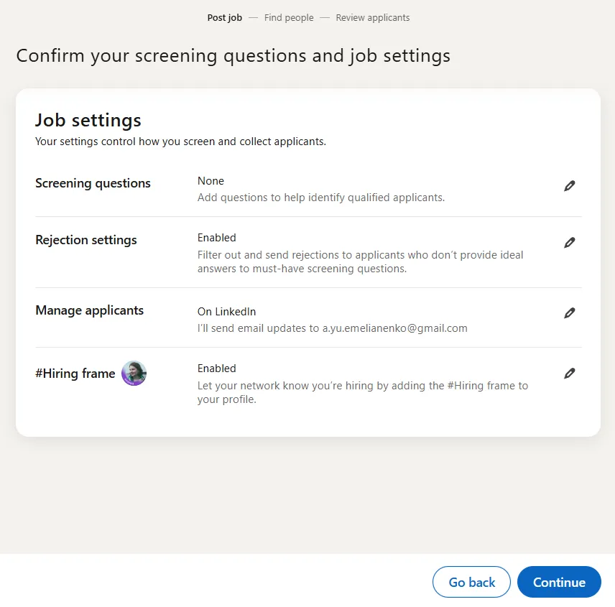Click the Continue button

pyautogui.click(x=559, y=582)
